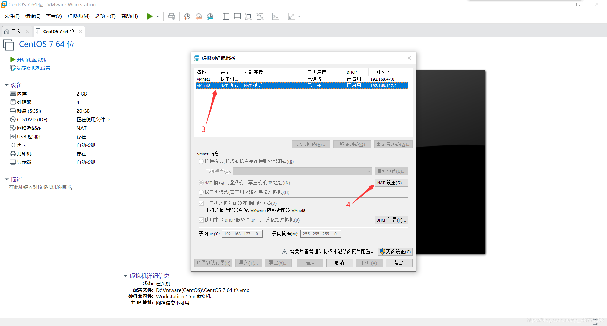607x326 pixels.
Task: Click 更改设置 shield button
Action: click(x=395, y=252)
